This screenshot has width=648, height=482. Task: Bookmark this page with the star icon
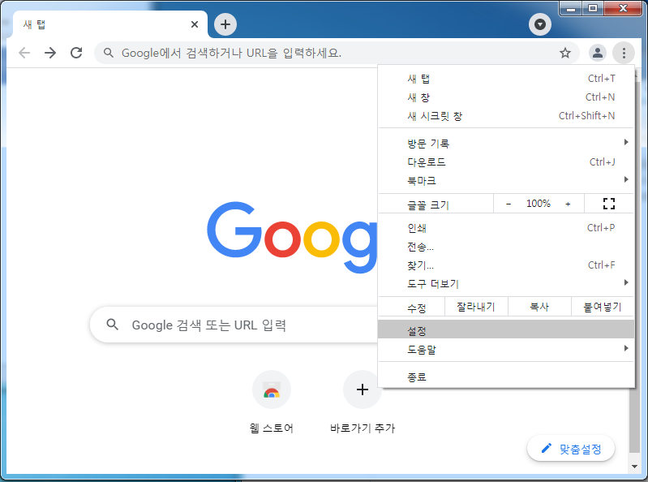click(565, 53)
